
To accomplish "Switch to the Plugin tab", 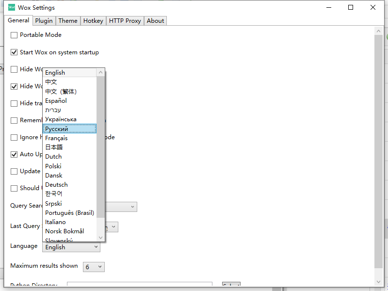I will 44,21.
